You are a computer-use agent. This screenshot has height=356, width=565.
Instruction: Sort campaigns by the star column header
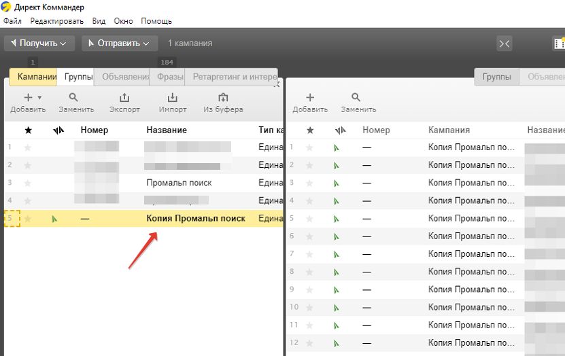[x=28, y=130]
